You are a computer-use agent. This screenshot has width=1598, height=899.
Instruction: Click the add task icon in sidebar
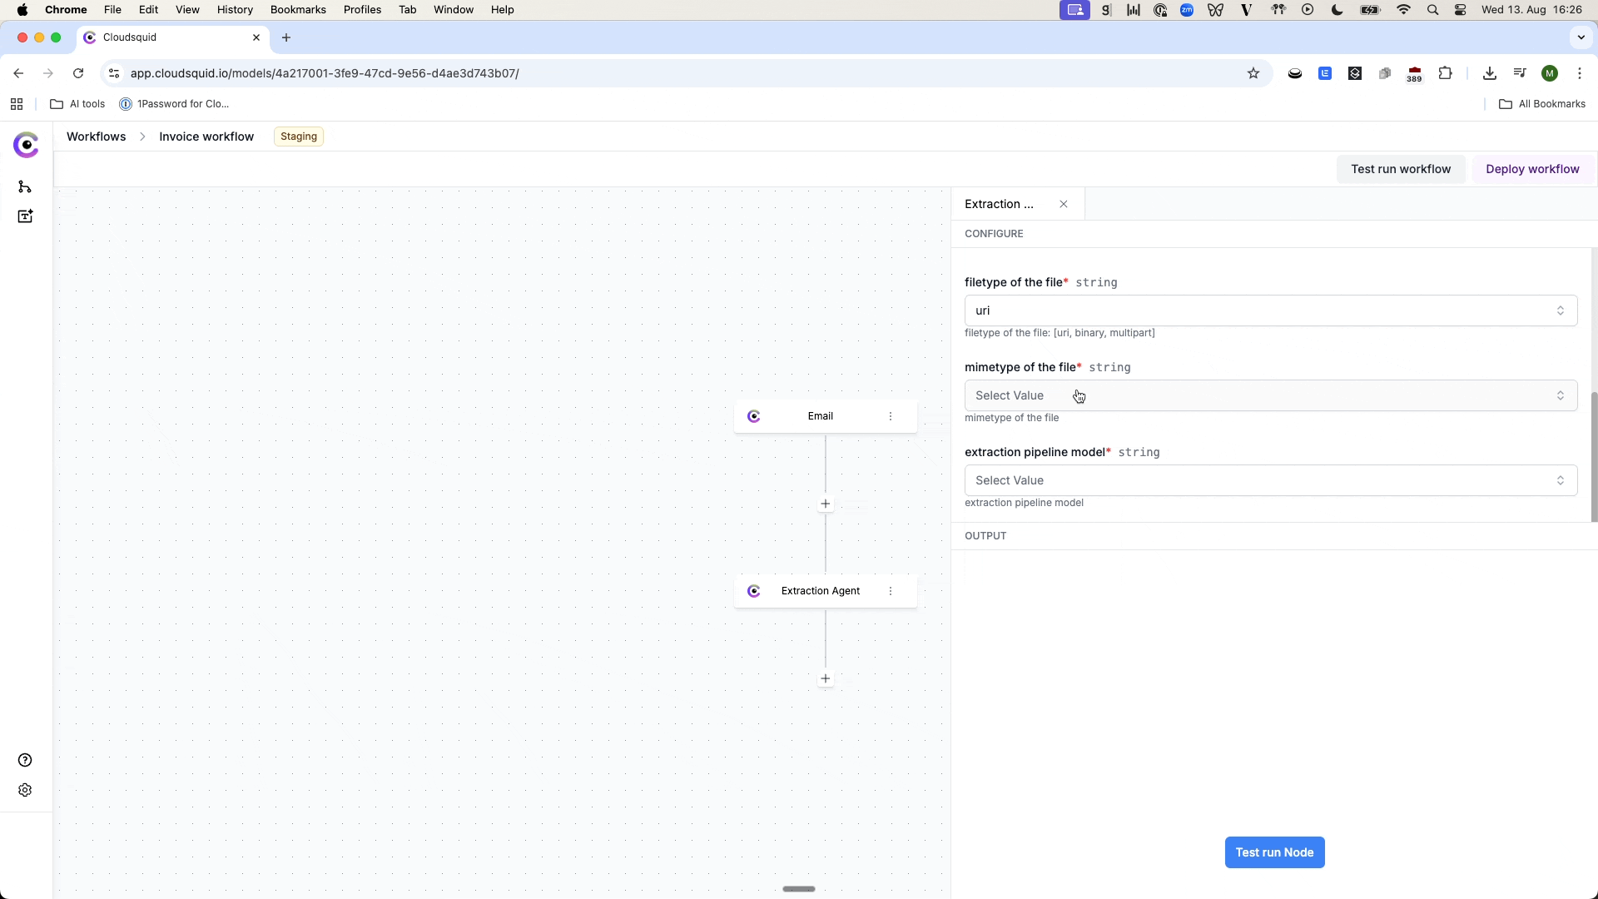click(25, 216)
